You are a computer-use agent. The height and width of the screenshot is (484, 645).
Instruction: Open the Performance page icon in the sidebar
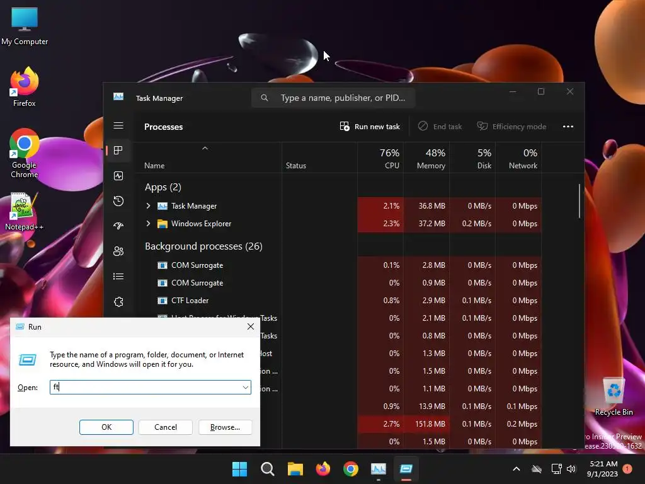click(118, 176)
